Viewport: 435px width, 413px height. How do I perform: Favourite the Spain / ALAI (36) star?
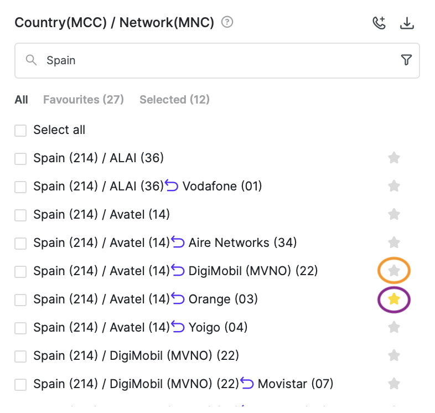[x=393, y=158]
